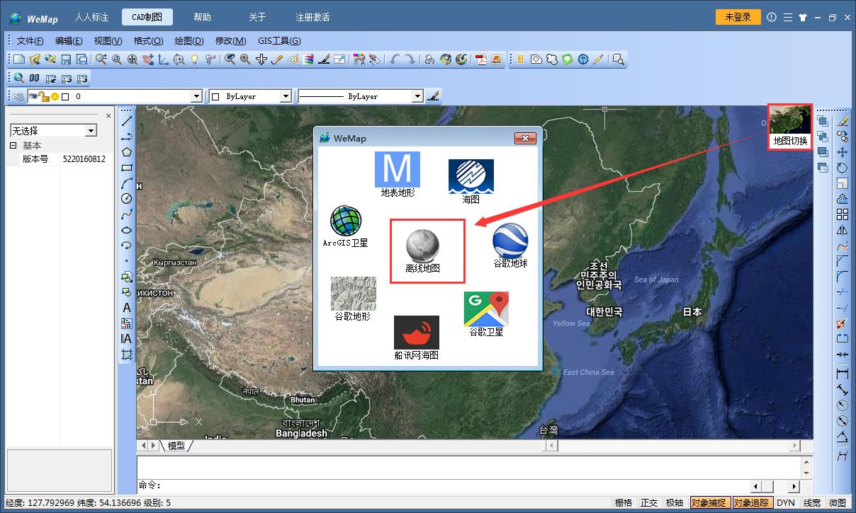Open the 绘图(D) menu
The image size is (856, 513).
coord(189,41)
